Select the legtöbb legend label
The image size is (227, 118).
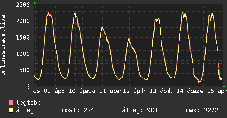pyautogui.click(x=28, y=103)
